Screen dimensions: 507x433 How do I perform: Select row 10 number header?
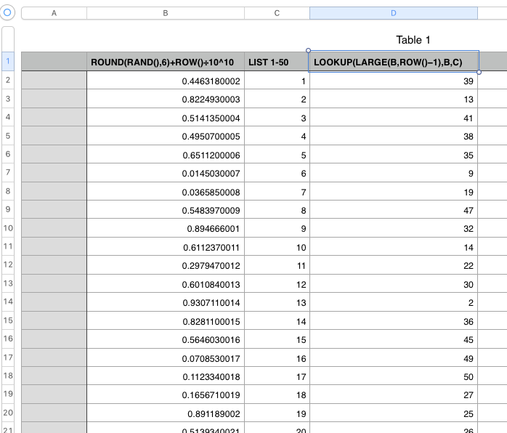[x=8, y=228]
